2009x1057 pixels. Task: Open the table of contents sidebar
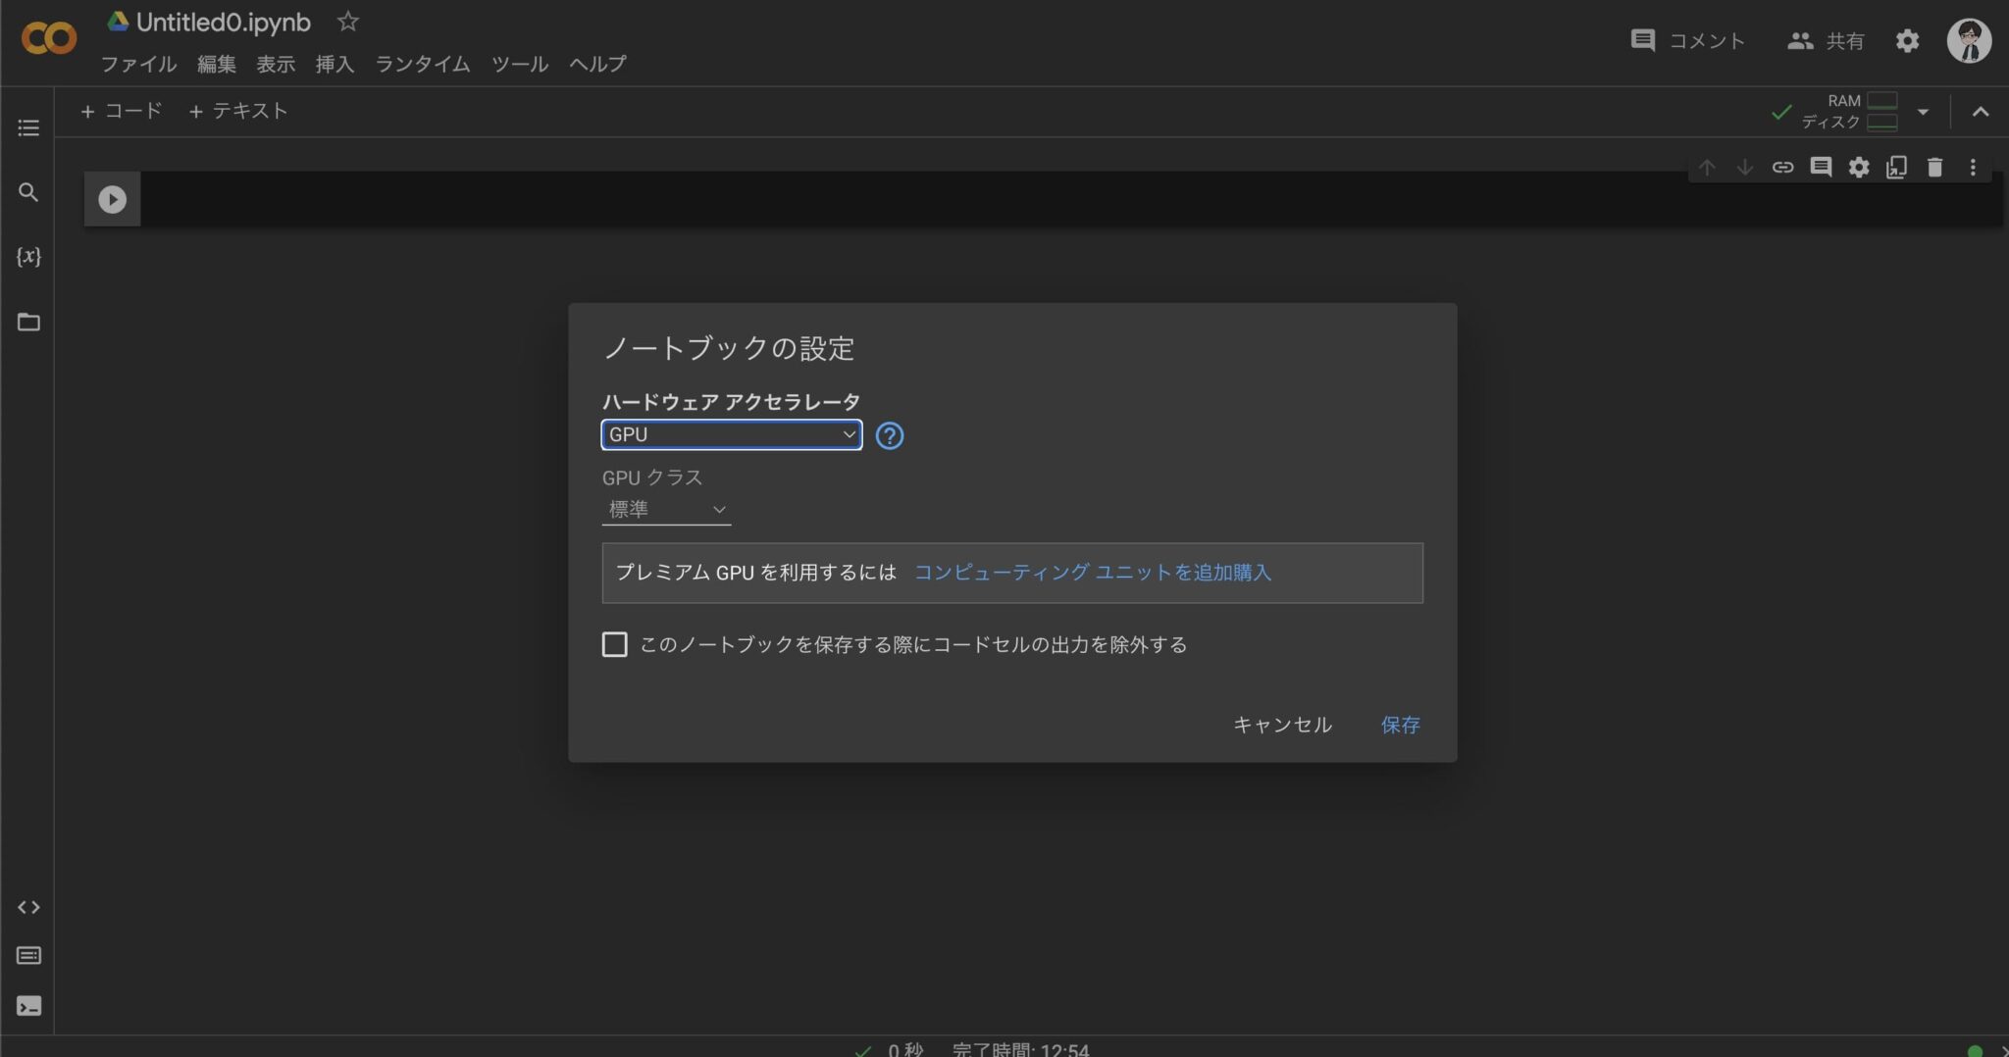(x=27, y=127)
